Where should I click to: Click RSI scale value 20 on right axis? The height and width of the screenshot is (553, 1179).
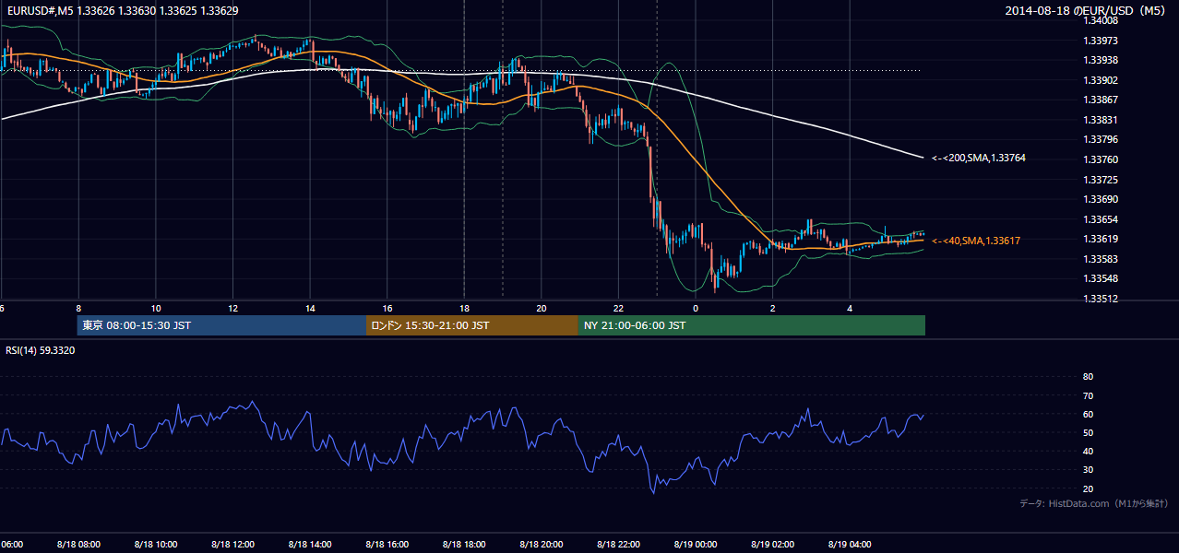[1088, 488]
